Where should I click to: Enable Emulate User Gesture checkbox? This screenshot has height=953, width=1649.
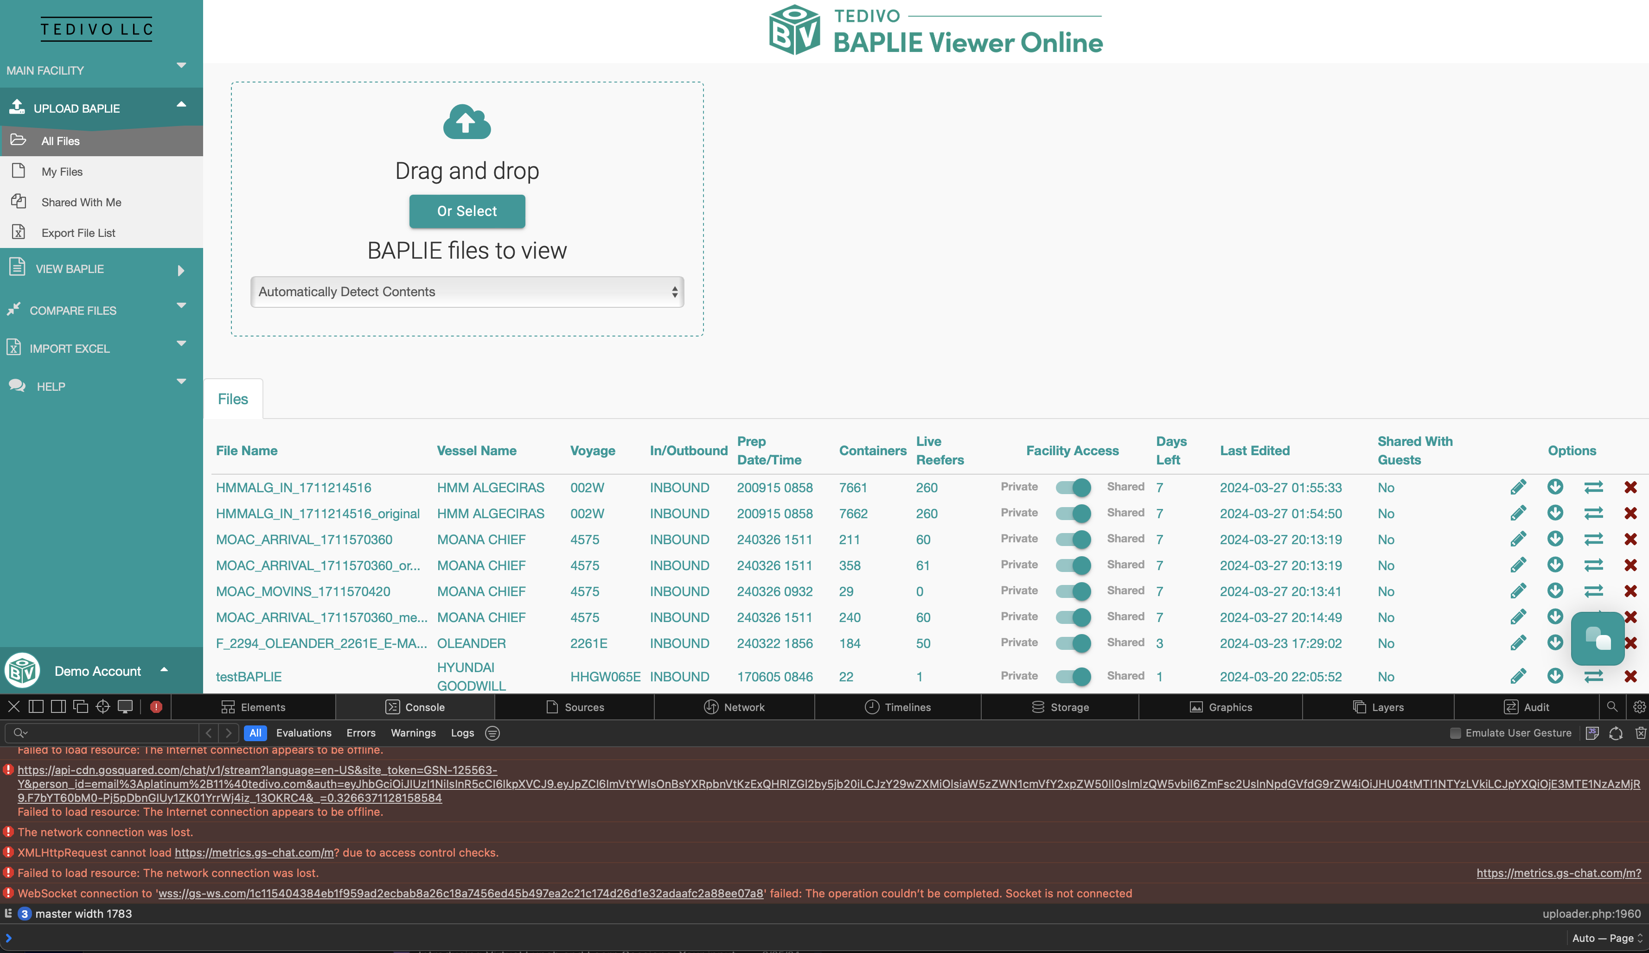click(1455, 733)
